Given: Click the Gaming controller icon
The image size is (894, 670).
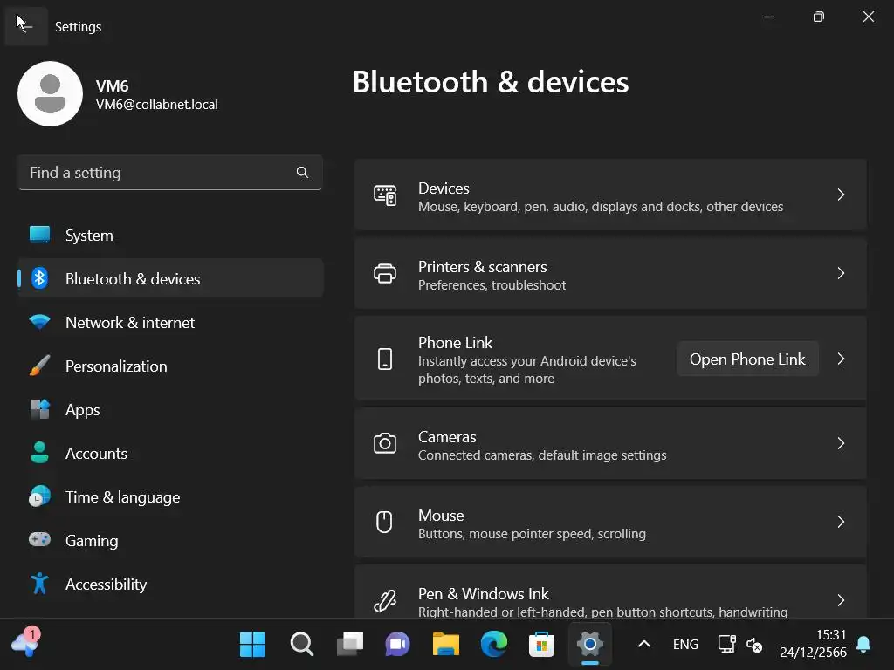Looking at the screenshot, I should click(39, 539).
